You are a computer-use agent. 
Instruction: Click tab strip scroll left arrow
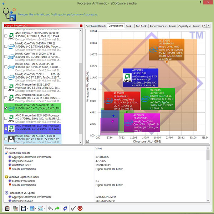click(x=205, y=26)
